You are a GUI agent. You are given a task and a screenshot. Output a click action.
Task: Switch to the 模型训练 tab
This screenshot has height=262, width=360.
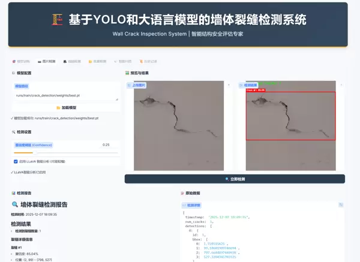(22, 61)
